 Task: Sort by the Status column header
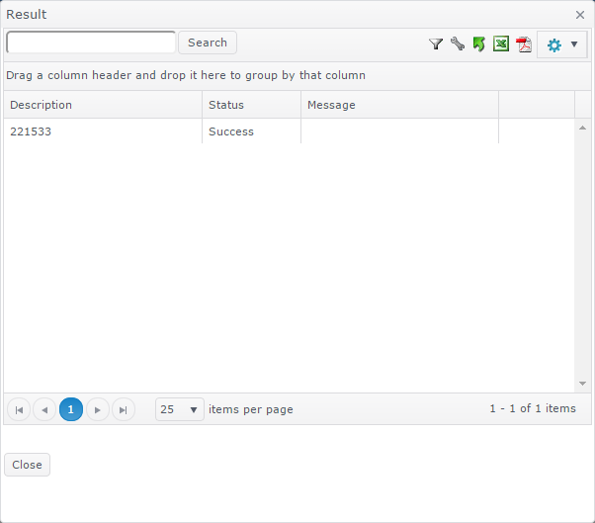[x=252, y=105]
